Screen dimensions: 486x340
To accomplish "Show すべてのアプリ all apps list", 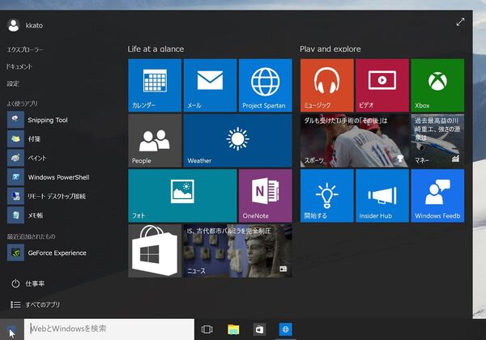I will click(x=35, y=304).
